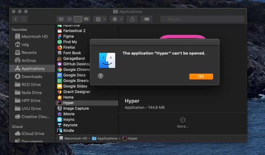
Task: Select GarageBand in the apps list
Action: (x=73, y=59)
